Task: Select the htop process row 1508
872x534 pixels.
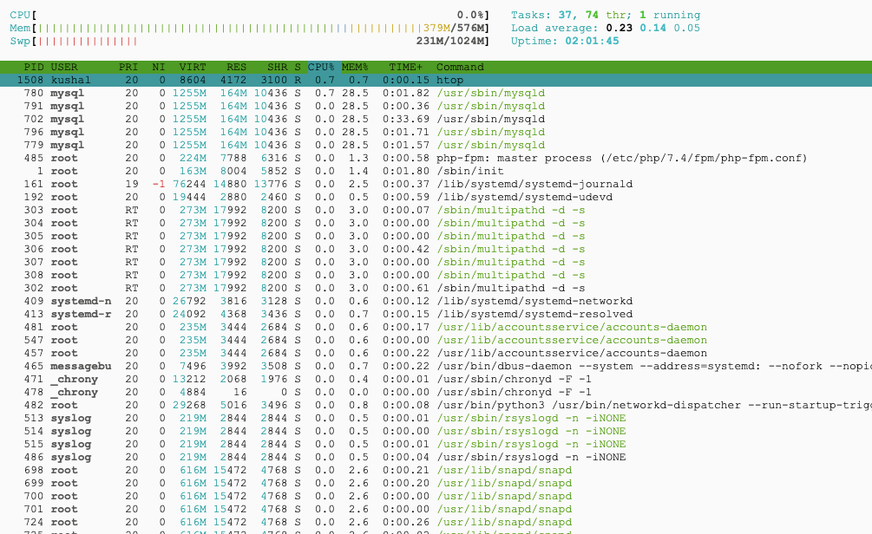Action: tap(436, 80)
